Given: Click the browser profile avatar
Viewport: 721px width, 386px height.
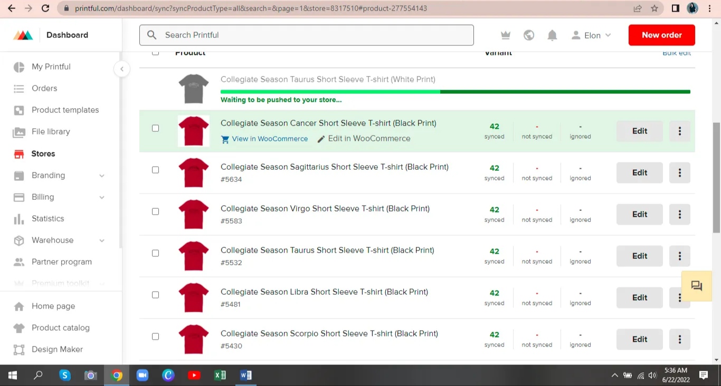Looking at the screenshot, I should [x=692, y=8].
